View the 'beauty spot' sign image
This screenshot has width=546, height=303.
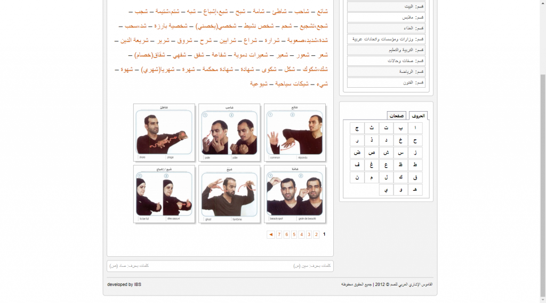tap(294, 194)
